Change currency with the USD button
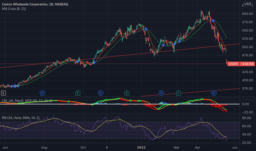The width and height of the screenshot is (256, 151). point(247,4)
